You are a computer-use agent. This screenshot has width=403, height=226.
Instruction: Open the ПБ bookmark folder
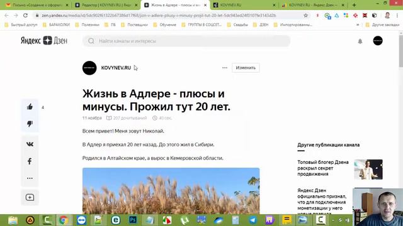110,25
